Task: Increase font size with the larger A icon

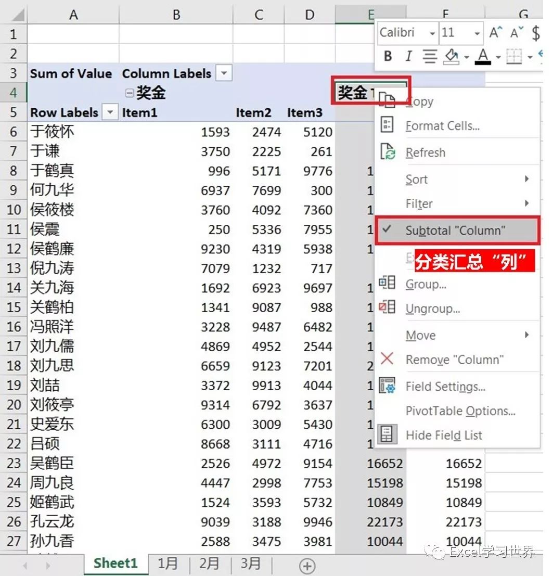Action: pyautogui.click(x=496, y=33)
